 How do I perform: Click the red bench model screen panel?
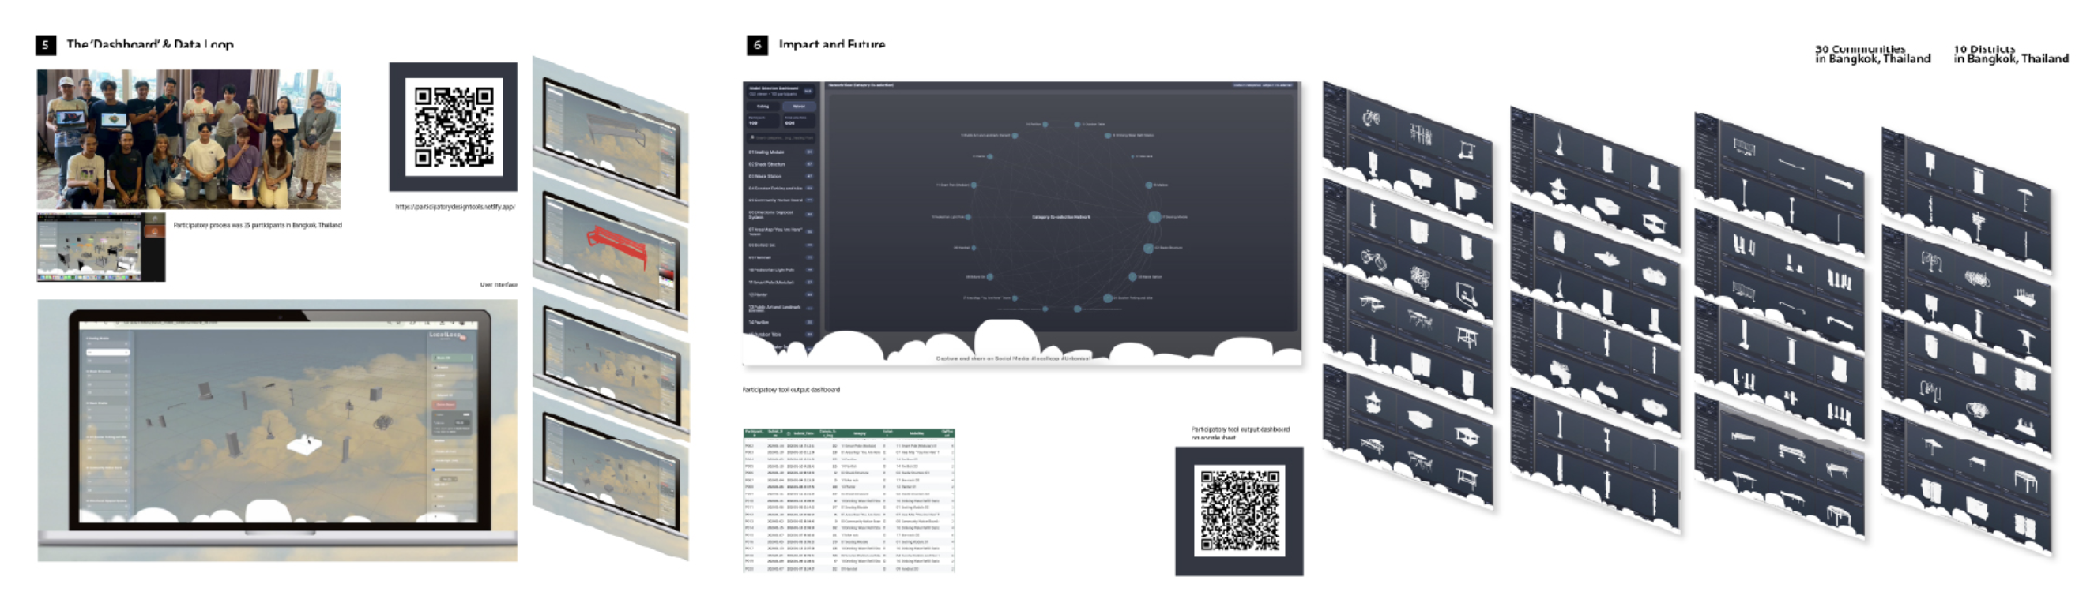(x=611, y=248)
